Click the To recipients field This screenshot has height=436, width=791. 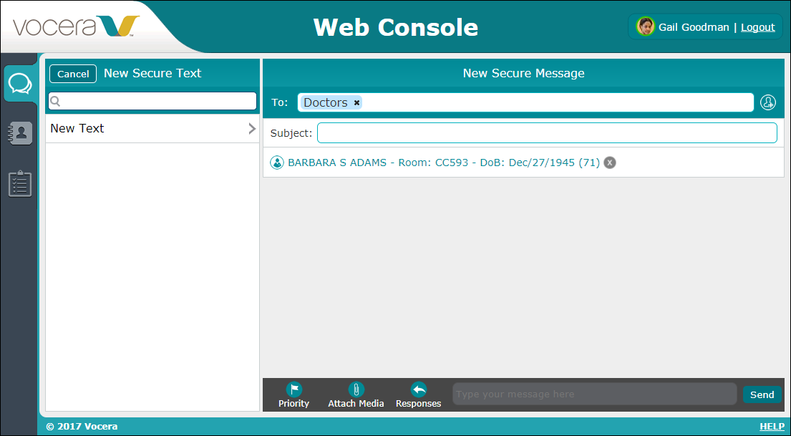pos(525,102)
